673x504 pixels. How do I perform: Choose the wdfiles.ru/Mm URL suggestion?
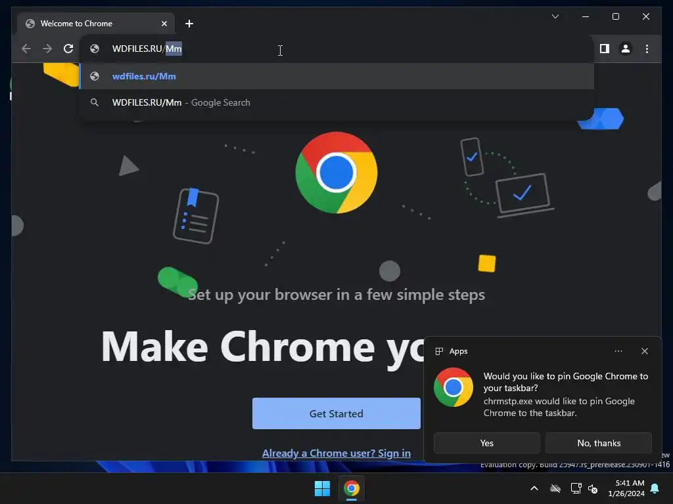(x=337, y=76)
